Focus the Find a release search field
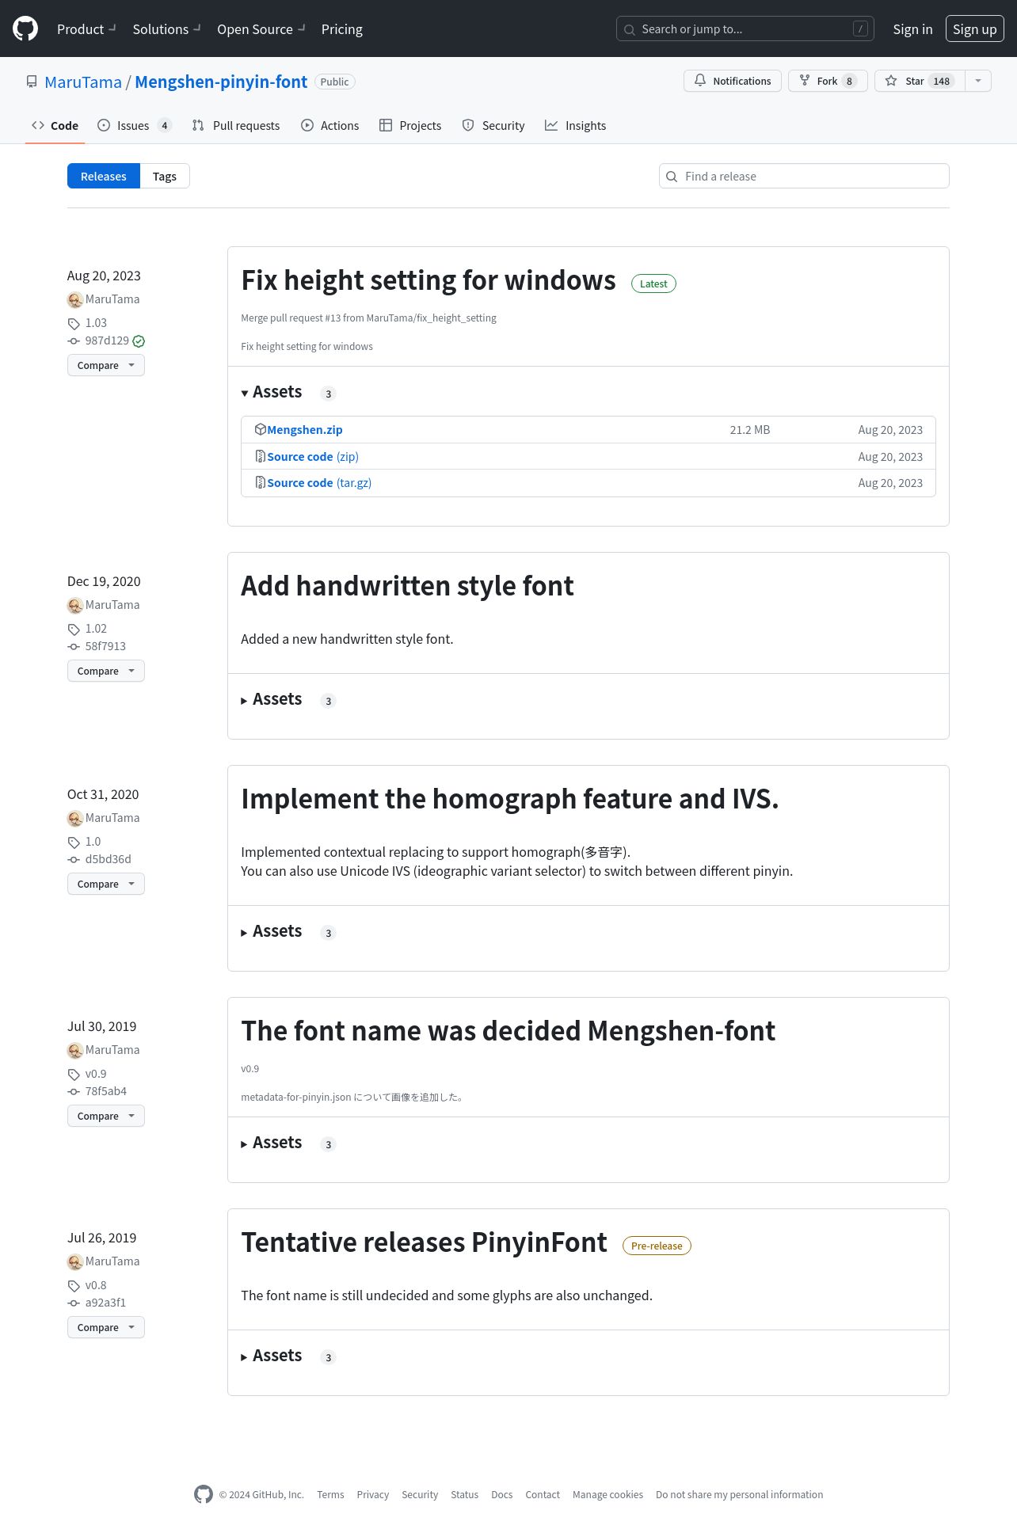The image size is (1017, 1537). click(804, 176)
